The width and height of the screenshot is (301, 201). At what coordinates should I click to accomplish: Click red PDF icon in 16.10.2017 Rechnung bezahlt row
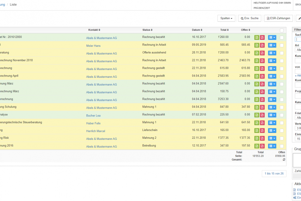click(262, 38)
